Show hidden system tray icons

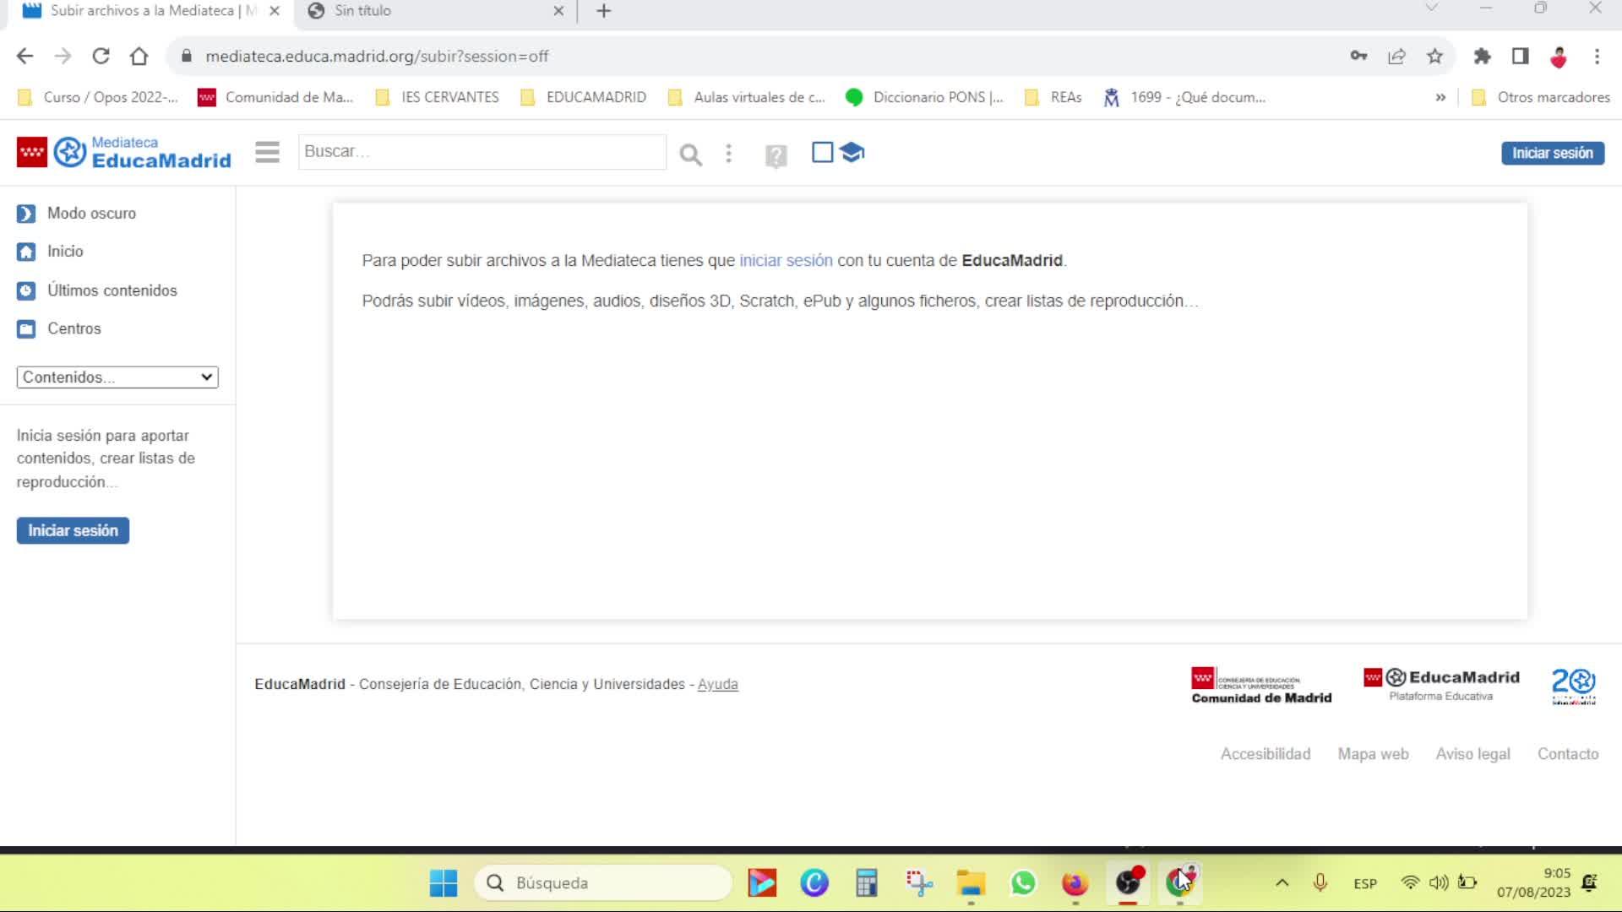pyautogui.click(x=1282, y=883)
